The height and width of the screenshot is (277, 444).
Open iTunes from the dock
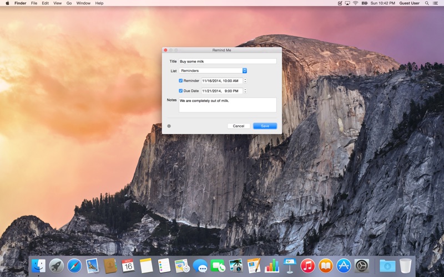point(307,266)
